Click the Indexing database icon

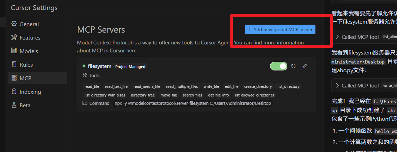[14, 92]
